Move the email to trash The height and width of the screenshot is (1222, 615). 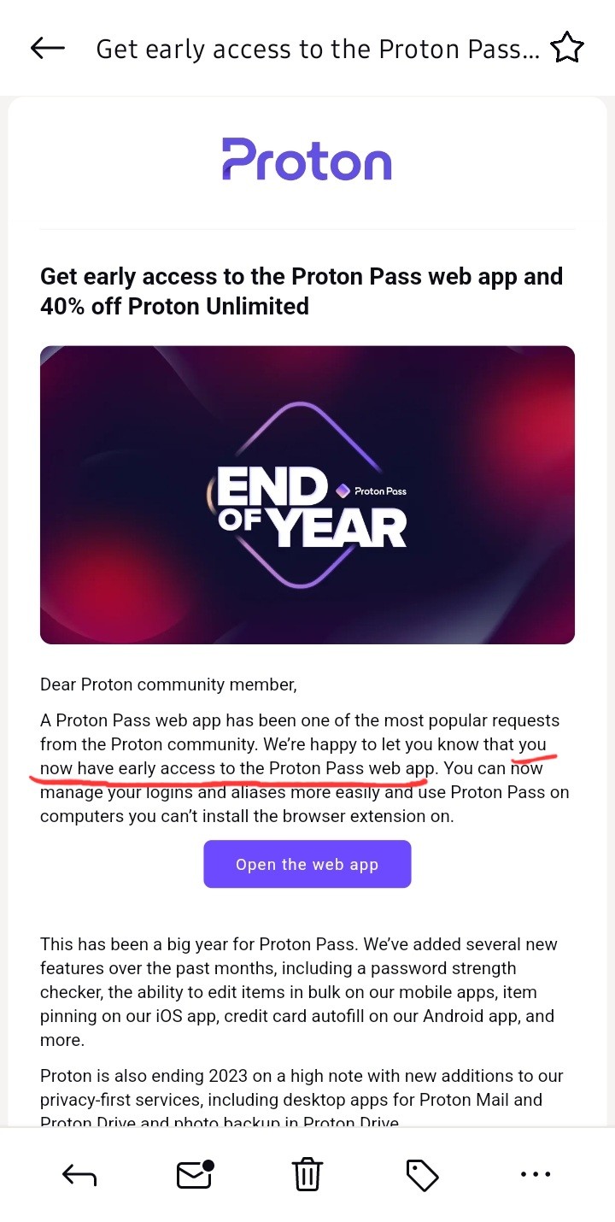pos(307,1175)
